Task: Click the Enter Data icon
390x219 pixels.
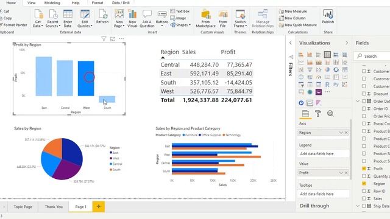Action: point(68,15)
